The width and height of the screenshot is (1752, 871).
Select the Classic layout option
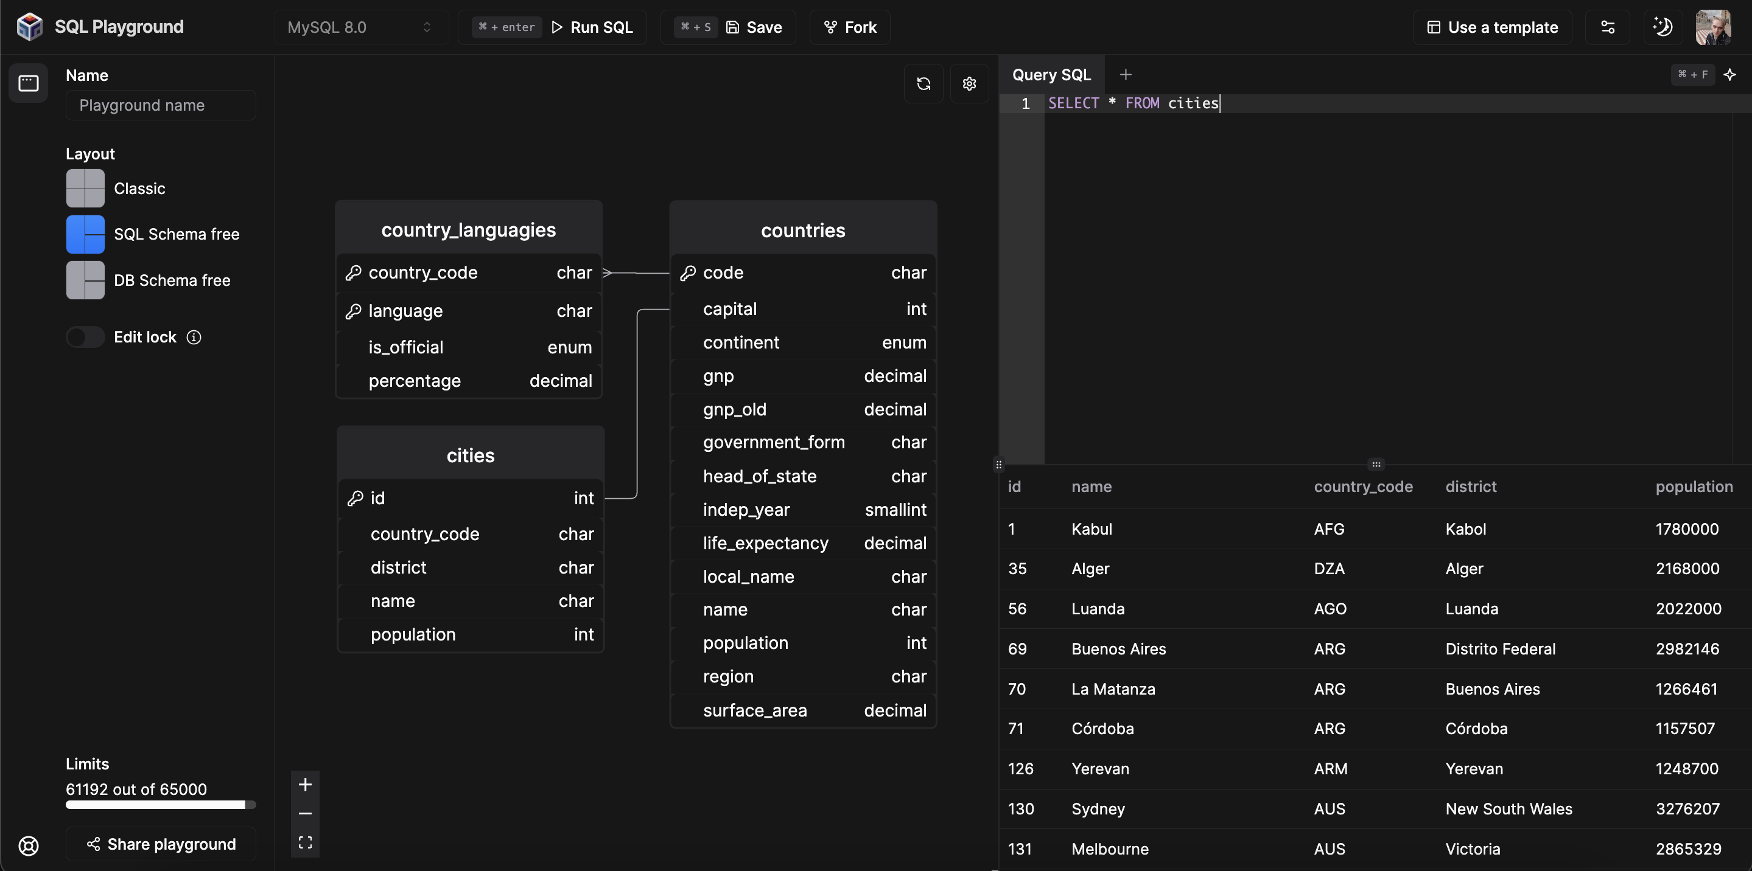click(116, 188)
